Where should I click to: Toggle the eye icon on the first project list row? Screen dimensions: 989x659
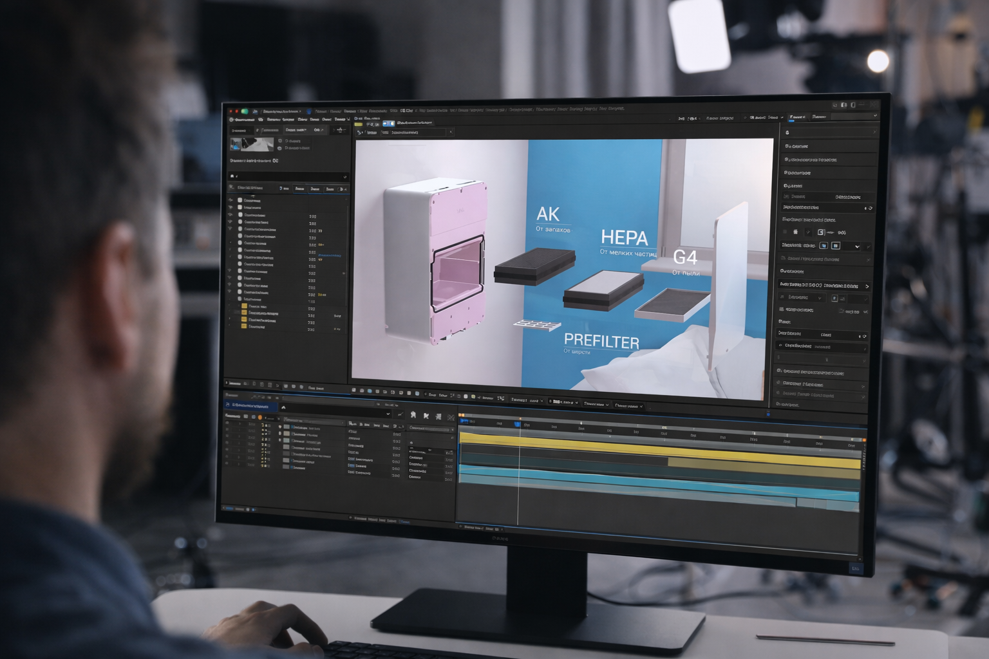point(231,200)
